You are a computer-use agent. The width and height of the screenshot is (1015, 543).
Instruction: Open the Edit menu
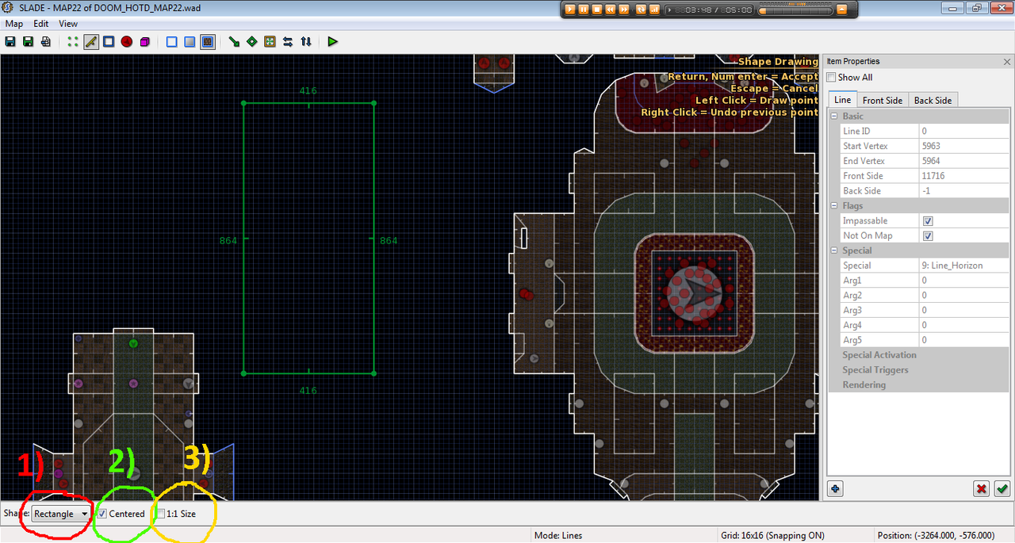point(41,24)
